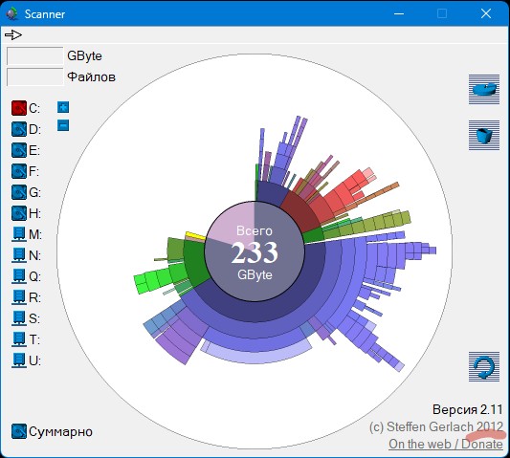This screenshot has height=458, width=510.
Task: Select network drive N: icon
Action: (x=19, y=255)
